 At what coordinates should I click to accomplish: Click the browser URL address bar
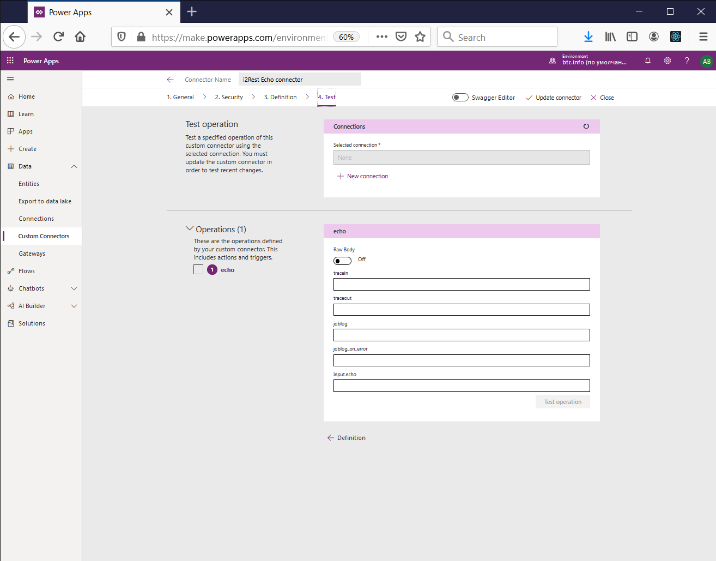(239, 37)
